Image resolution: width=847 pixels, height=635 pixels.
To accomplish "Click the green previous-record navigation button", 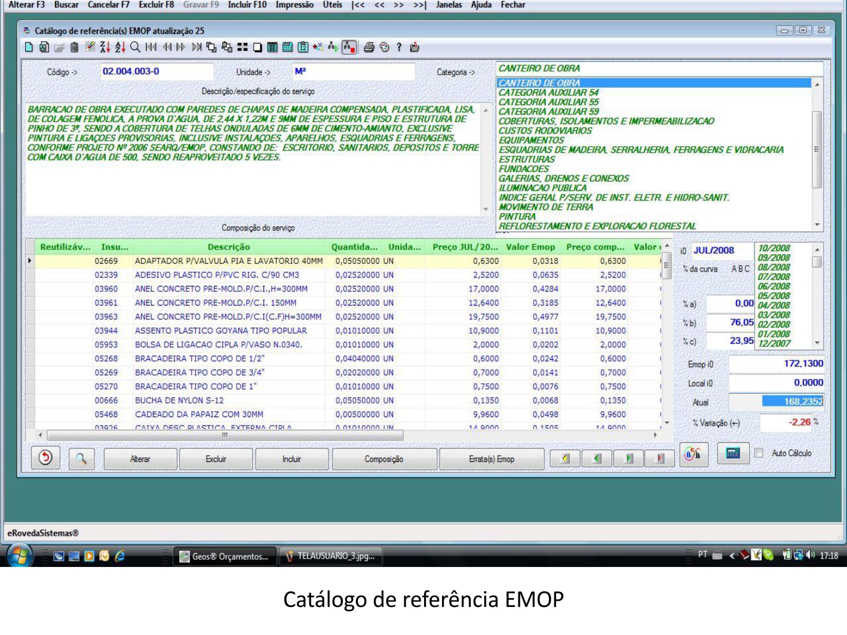I will tap(597, 458).
